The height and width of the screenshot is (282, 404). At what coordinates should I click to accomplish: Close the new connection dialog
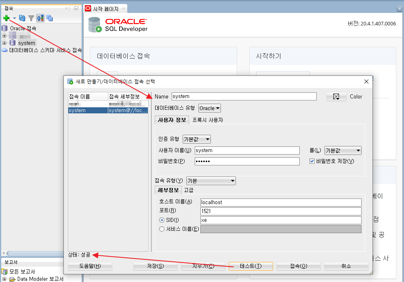tap(366, 81)
